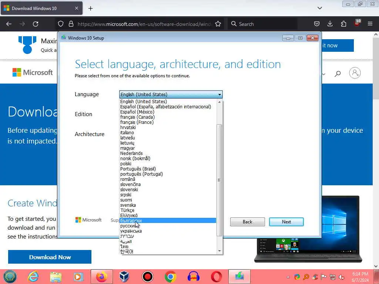This screenshot has width=379, height=284.
Task: Pick latviešu in the dropdown
Action: [168, 138]
